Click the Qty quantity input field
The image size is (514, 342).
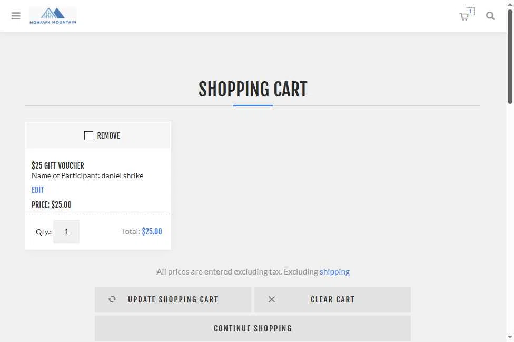click(x=66, y=232)
